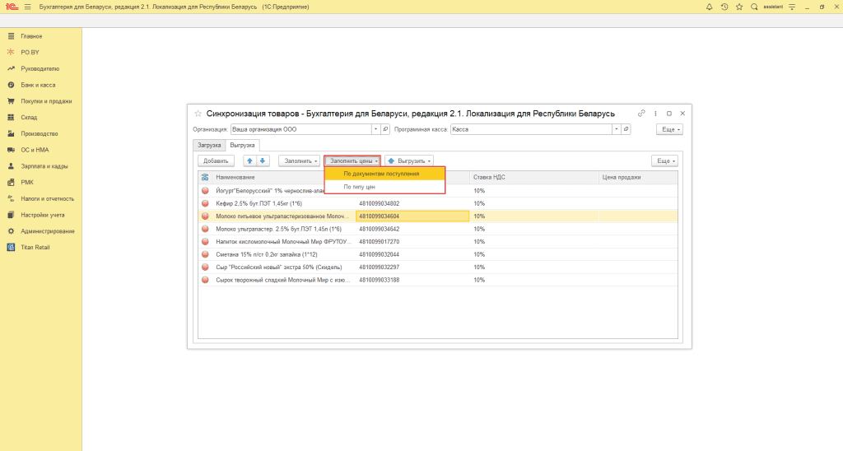Click the Наименование column header

pos(235,178)
